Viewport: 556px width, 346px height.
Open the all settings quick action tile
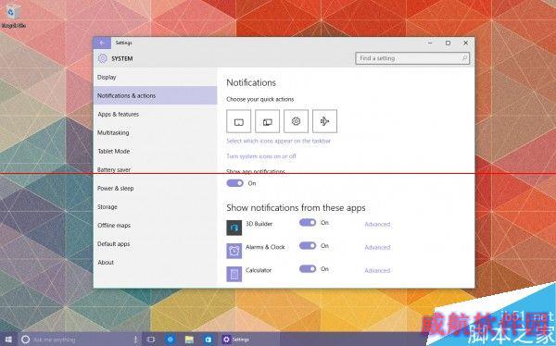click(297, 121)
